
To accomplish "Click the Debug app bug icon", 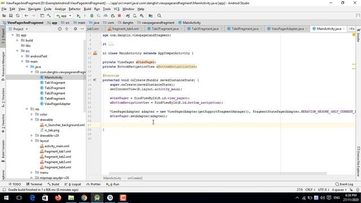I will click(x=91, y=16).
